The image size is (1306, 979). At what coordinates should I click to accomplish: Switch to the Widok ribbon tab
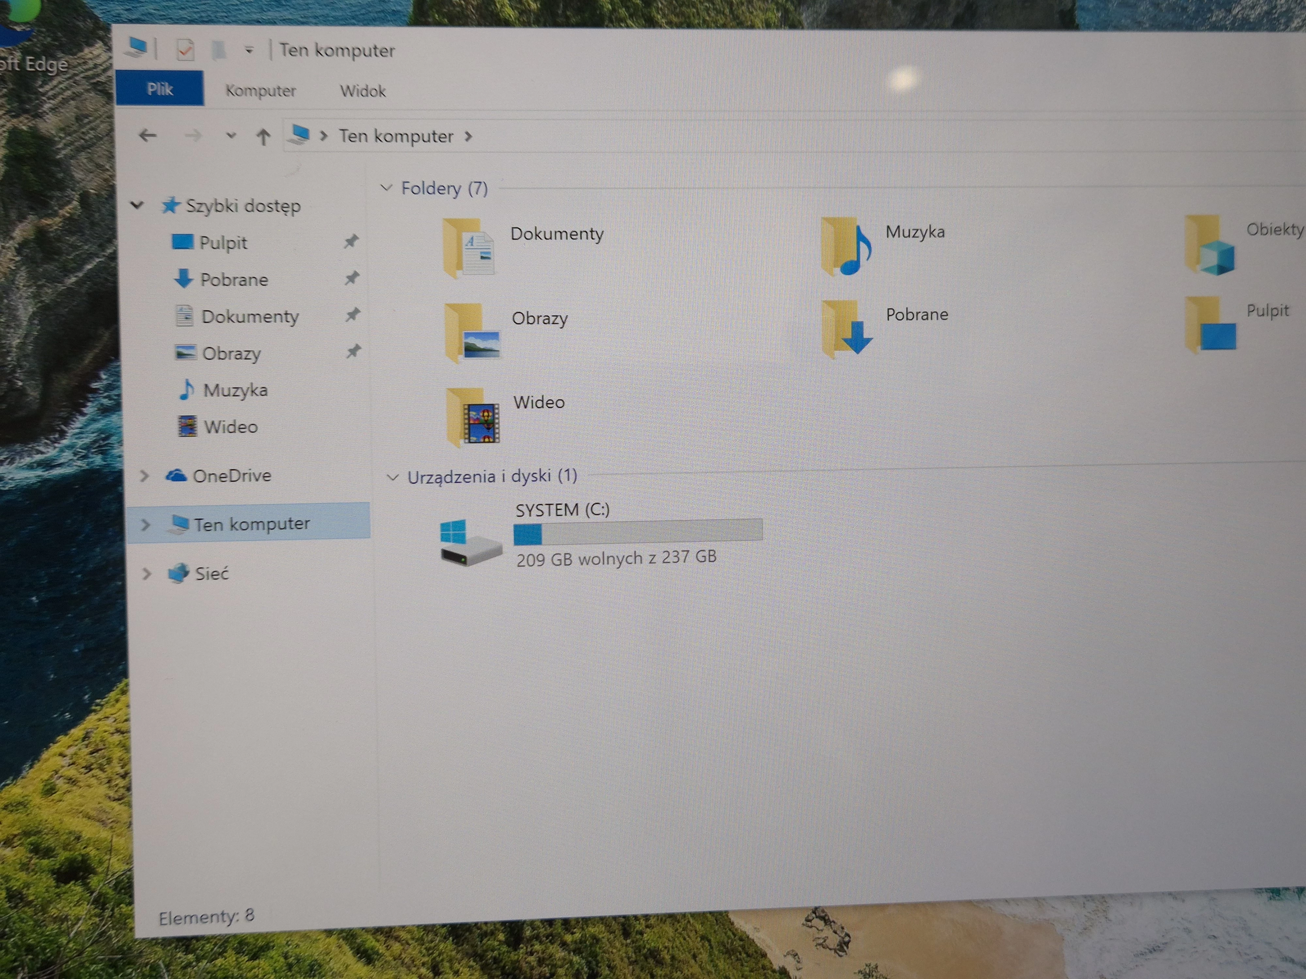tap(362, 90)
